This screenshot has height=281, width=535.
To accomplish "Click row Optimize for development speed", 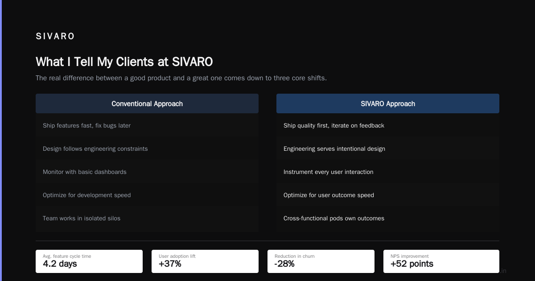I will 147,195.
